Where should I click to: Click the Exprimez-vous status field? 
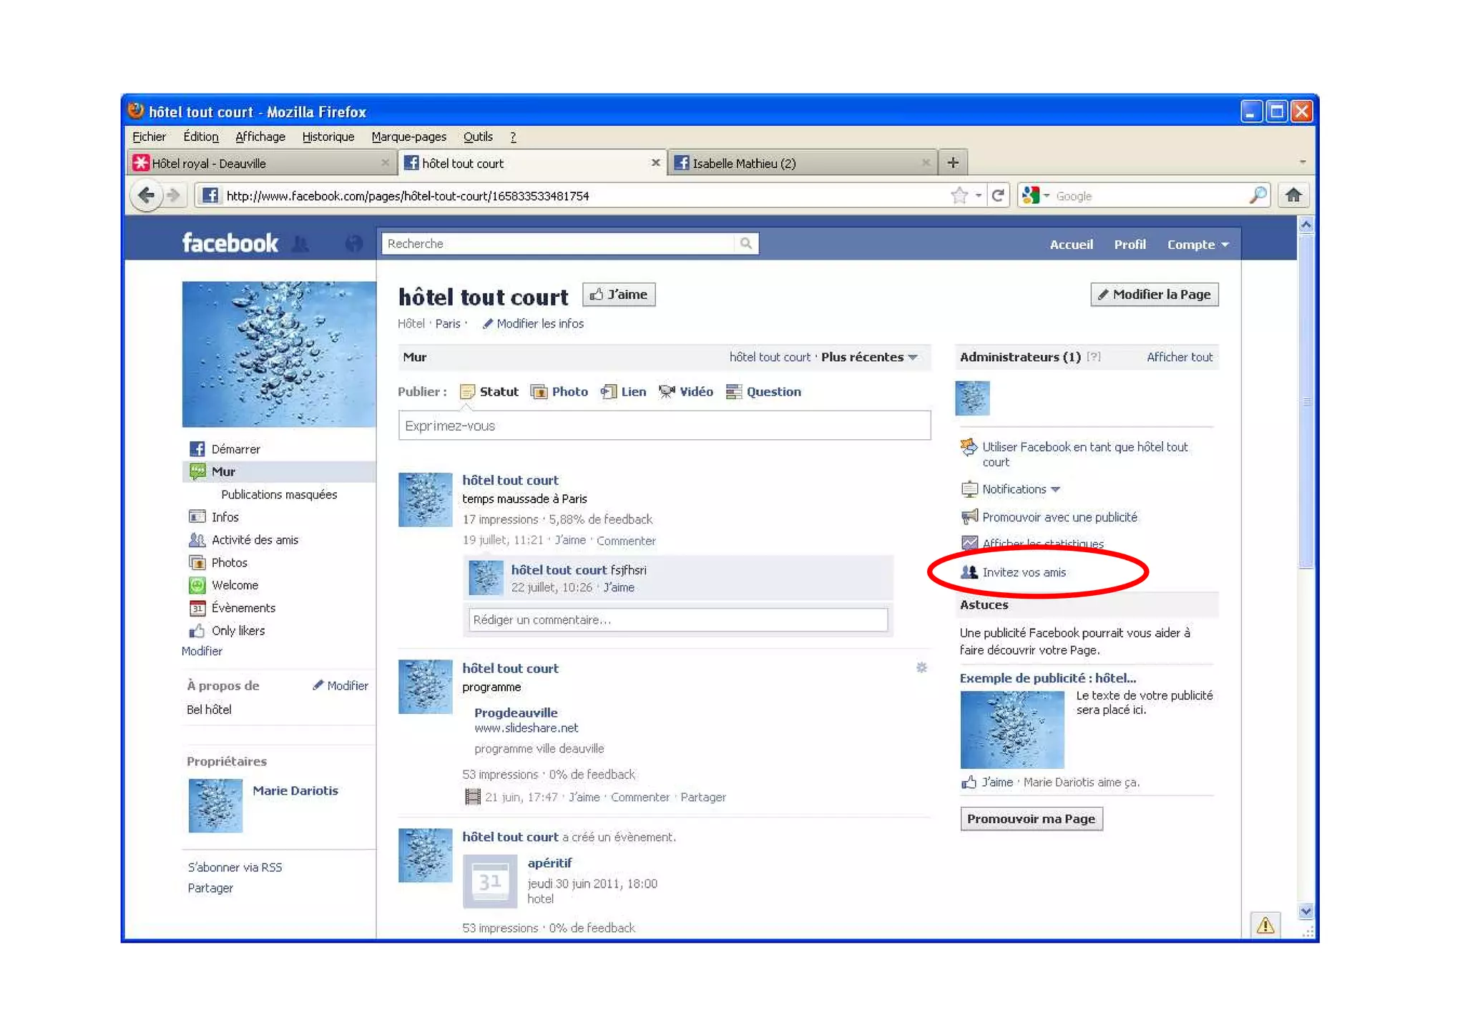pos(663,426)
